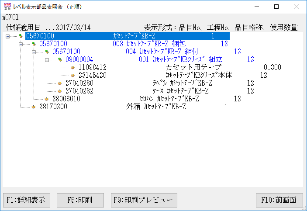Viewport: 307px width, 211px height.
Task: Select item 27040282 ケース
Action: tap(160, 91)
